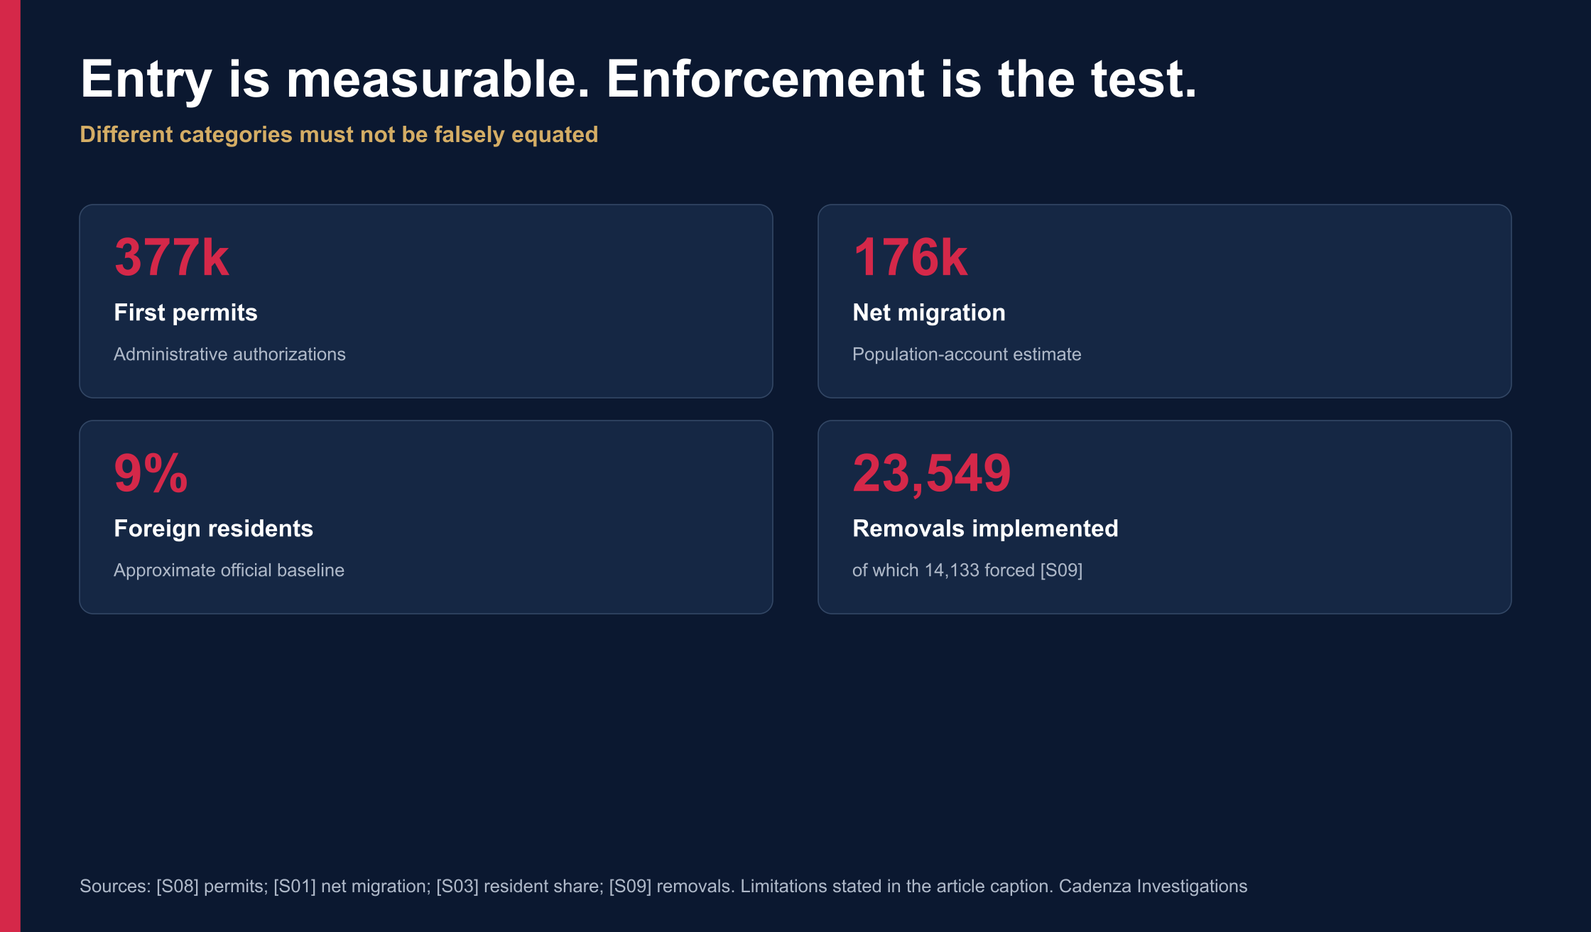The width and height of the screenshot is (1591, 932).
Task: Click the 377k statistic figure
Action: [171, 257]
